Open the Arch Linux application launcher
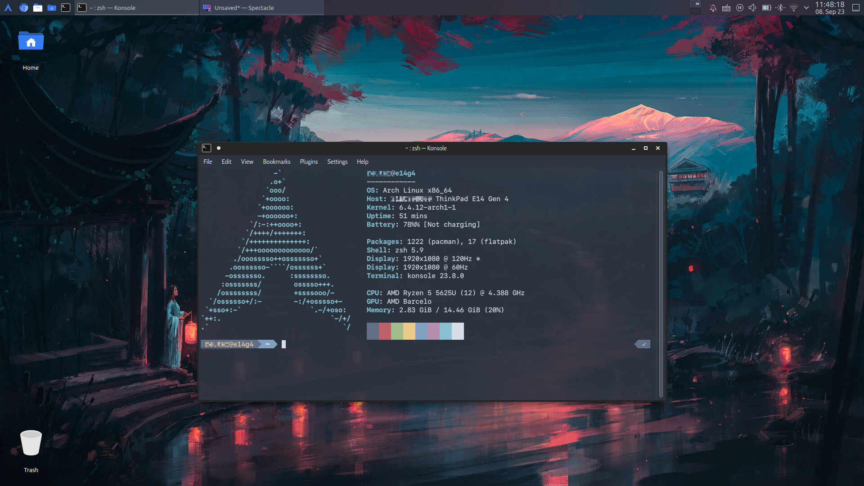The height and width of the screenshot is (486, 864). [x=8, y=8]
